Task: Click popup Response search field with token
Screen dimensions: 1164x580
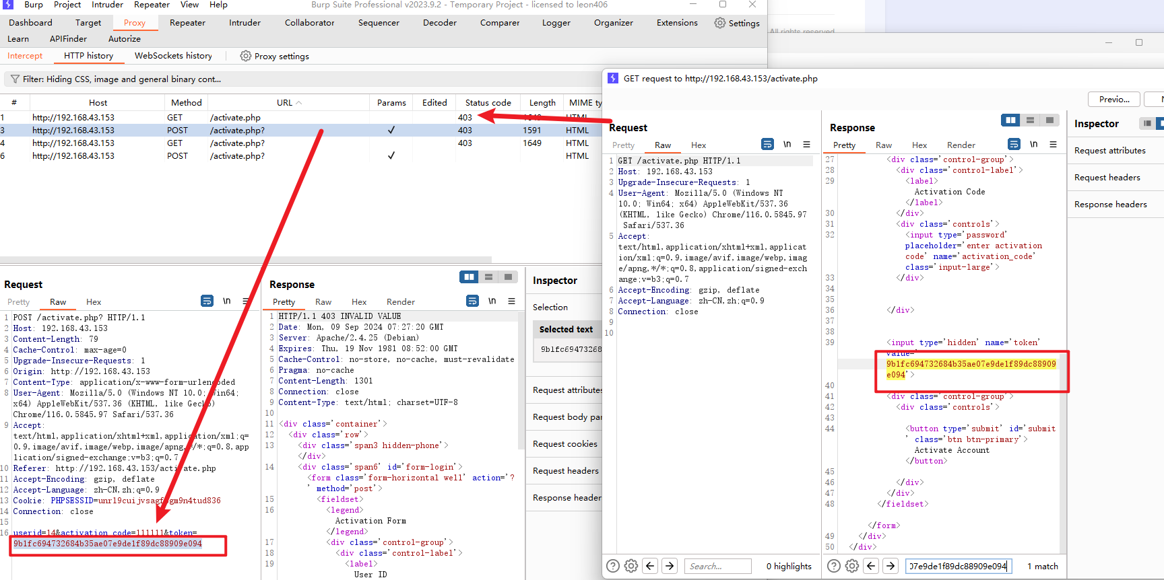Action: point(958,566)
